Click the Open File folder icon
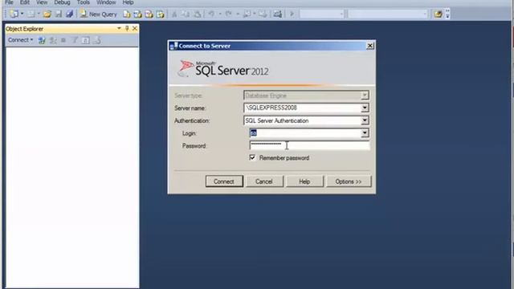The height and width of the screenshot is (289, 514). [47, 14]
